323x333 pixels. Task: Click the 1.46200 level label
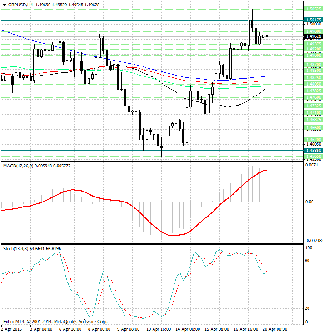(313, 140)
